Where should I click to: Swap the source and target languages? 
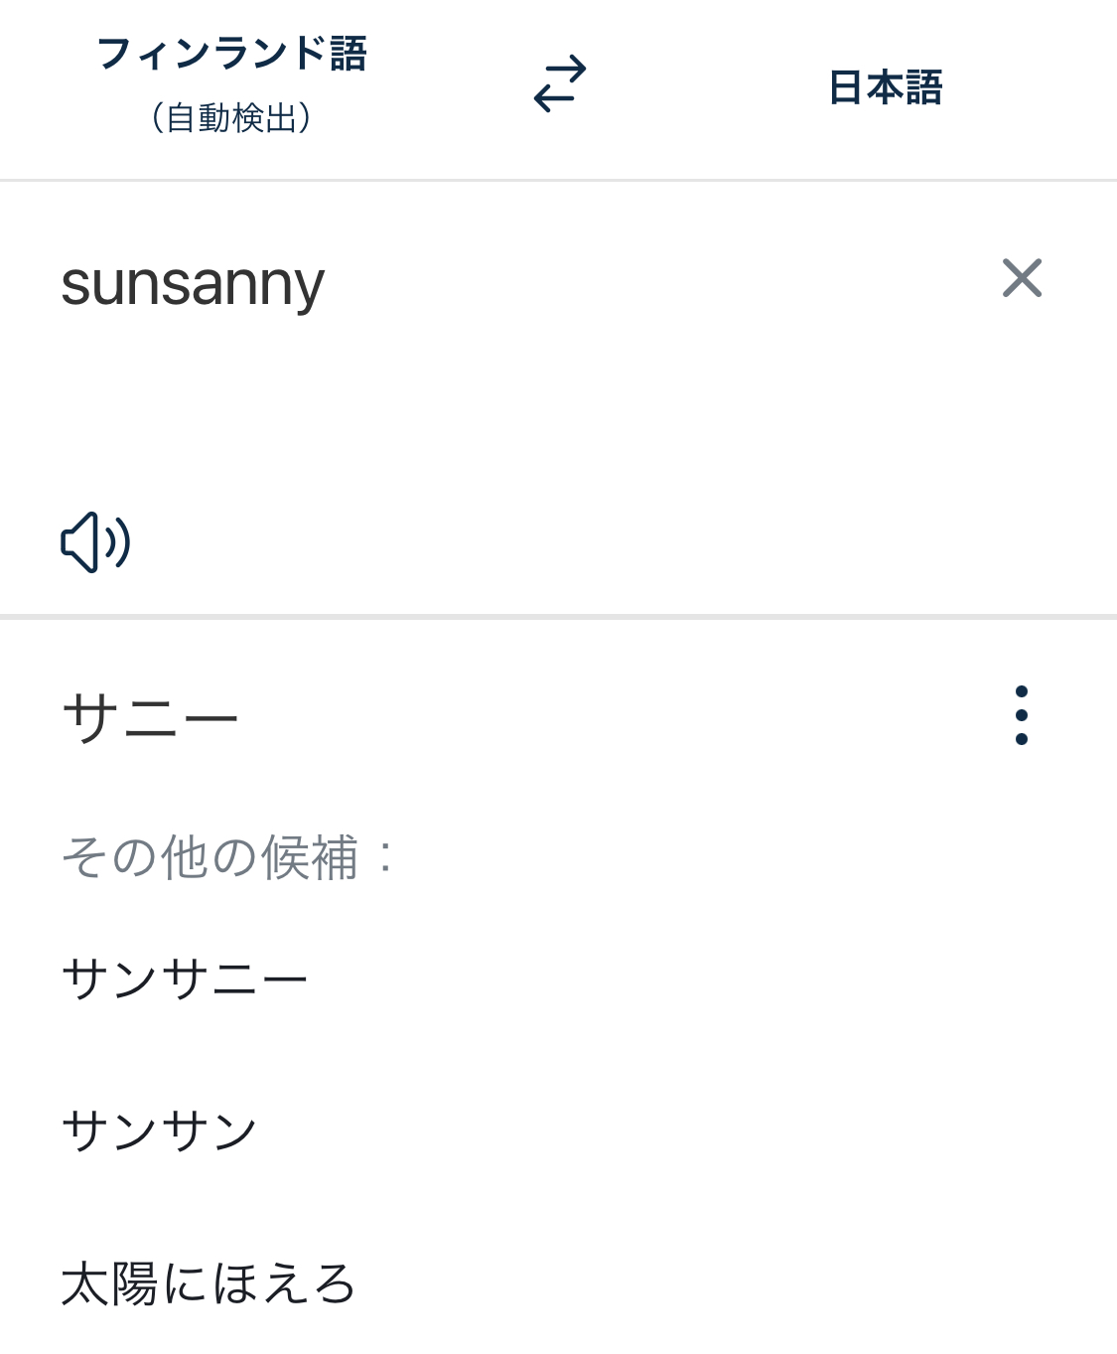point(560,84)
